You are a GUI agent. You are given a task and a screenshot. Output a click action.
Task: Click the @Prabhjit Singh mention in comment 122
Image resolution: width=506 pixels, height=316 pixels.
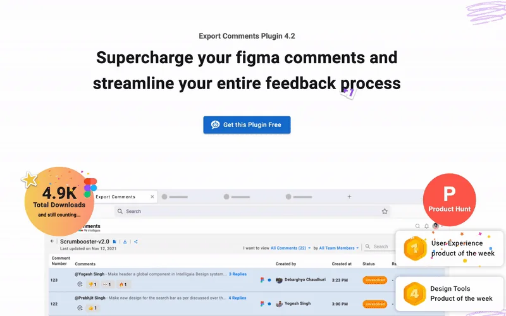90,298
